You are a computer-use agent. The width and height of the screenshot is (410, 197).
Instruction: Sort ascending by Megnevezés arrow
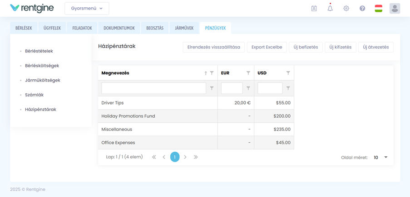206,73
